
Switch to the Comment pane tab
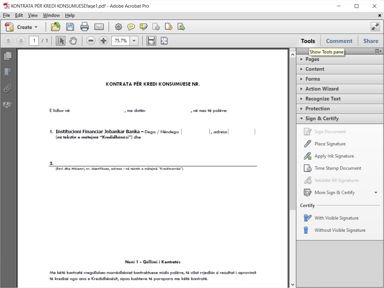(x=339, y=41)
